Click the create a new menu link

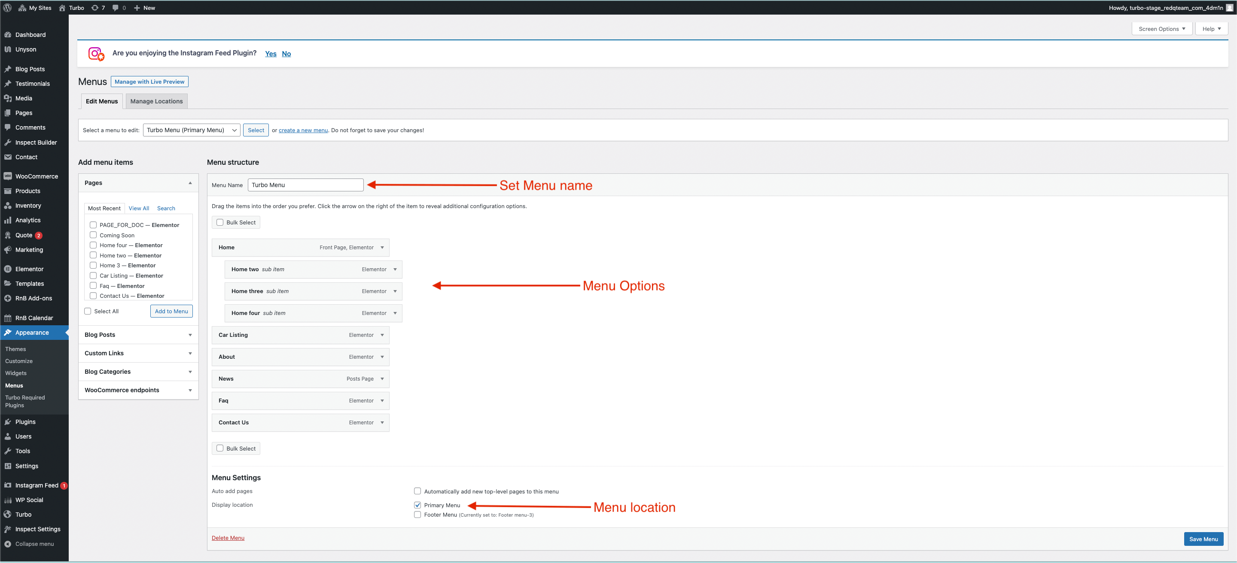(x=303, y=130)
